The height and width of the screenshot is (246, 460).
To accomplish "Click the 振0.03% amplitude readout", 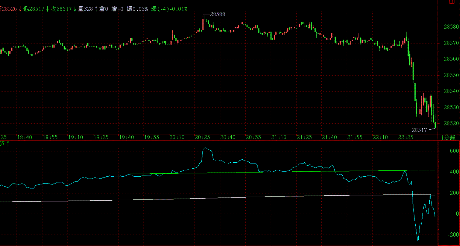I will pyautogui.click(x=137, y=9).
